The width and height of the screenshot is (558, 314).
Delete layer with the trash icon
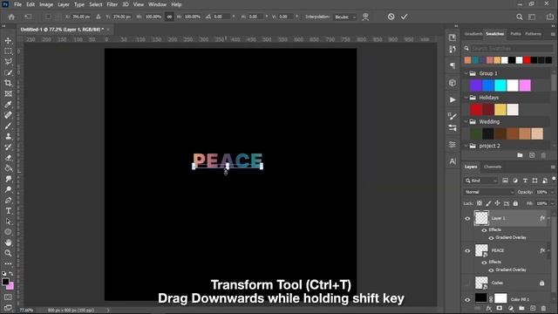[x=543, y=308]
